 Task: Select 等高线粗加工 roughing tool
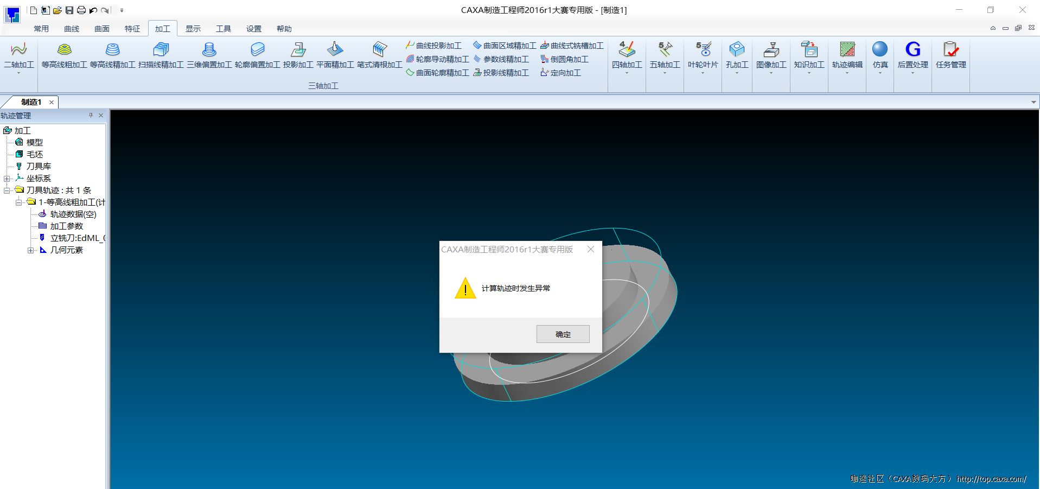coord(64,55)
